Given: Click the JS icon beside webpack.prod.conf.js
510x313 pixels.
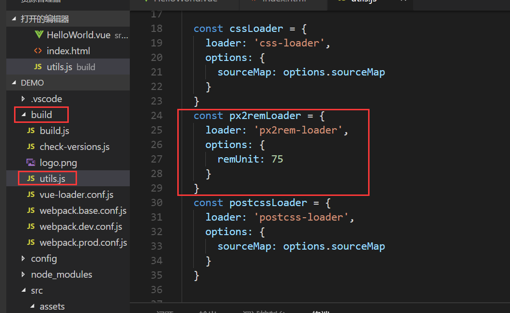Looking at the screenshot, I should click(31, 242).
